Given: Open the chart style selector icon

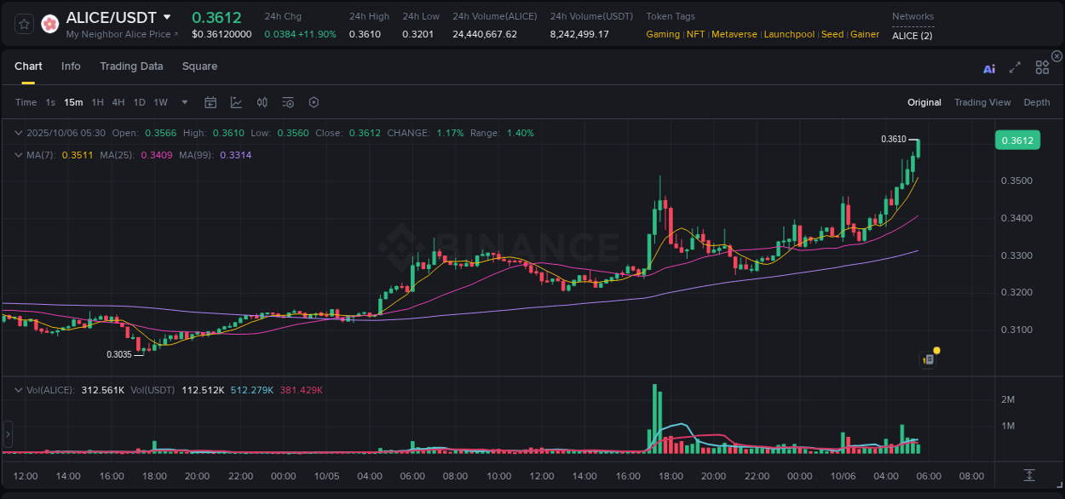Looking at the screenshot, I should point(236,102).
